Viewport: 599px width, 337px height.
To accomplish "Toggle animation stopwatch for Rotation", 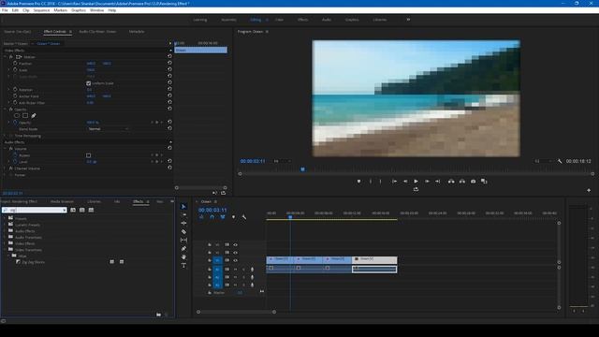I will [x=15, y=90].
